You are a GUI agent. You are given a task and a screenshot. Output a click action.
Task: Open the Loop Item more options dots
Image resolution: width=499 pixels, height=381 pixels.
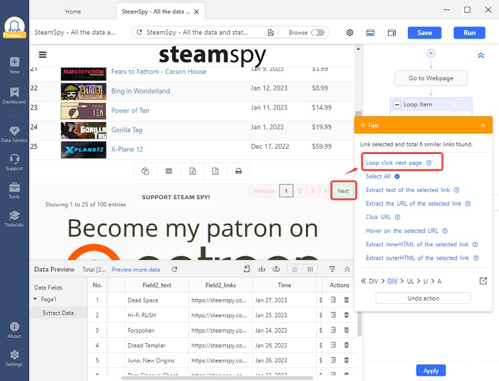click(x=464, y=104)
